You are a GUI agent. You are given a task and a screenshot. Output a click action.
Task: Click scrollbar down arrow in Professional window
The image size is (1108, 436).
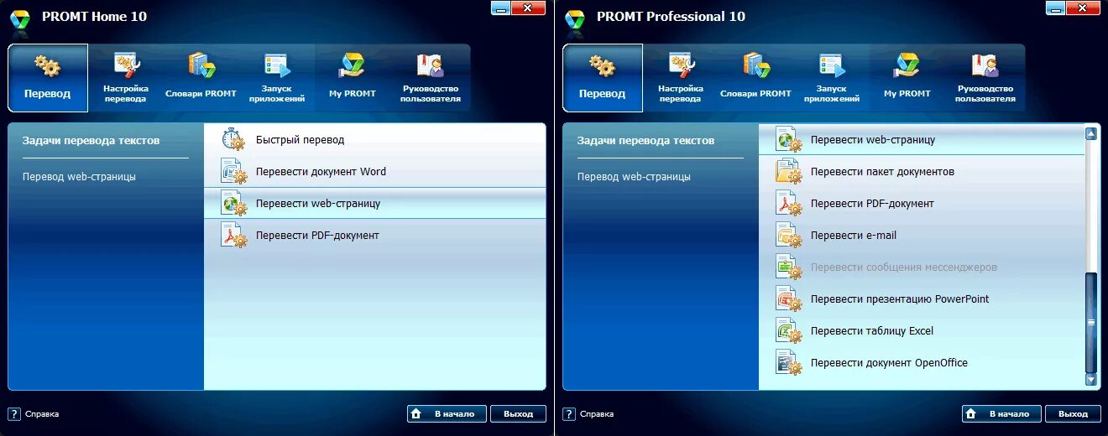[x=1091, y=380]
